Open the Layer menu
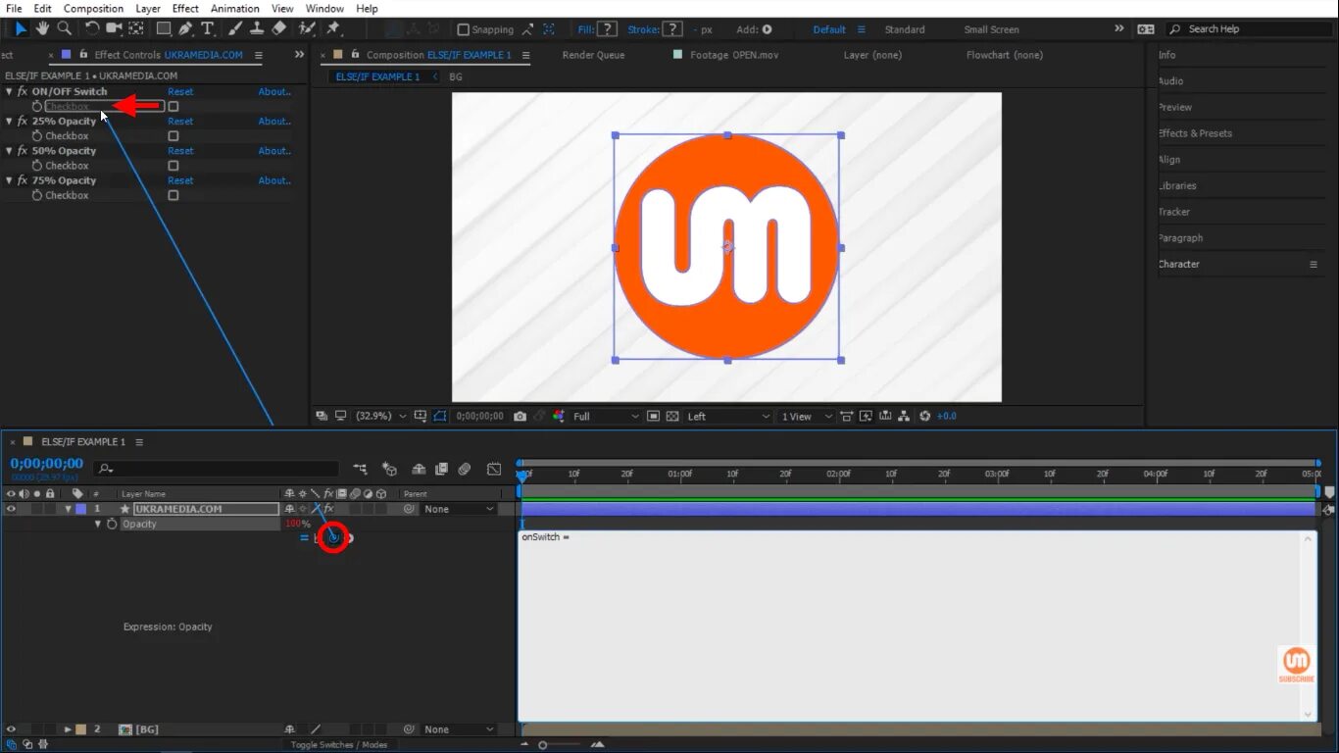 click(x=148, y=8)
